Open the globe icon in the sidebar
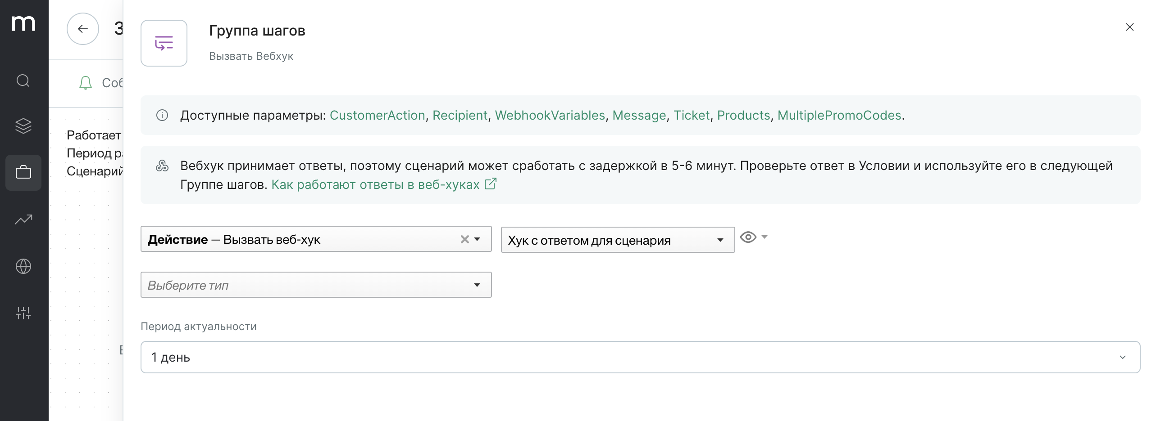Image resolution: width=1156 pixels, height=421 pixels. 23,266
